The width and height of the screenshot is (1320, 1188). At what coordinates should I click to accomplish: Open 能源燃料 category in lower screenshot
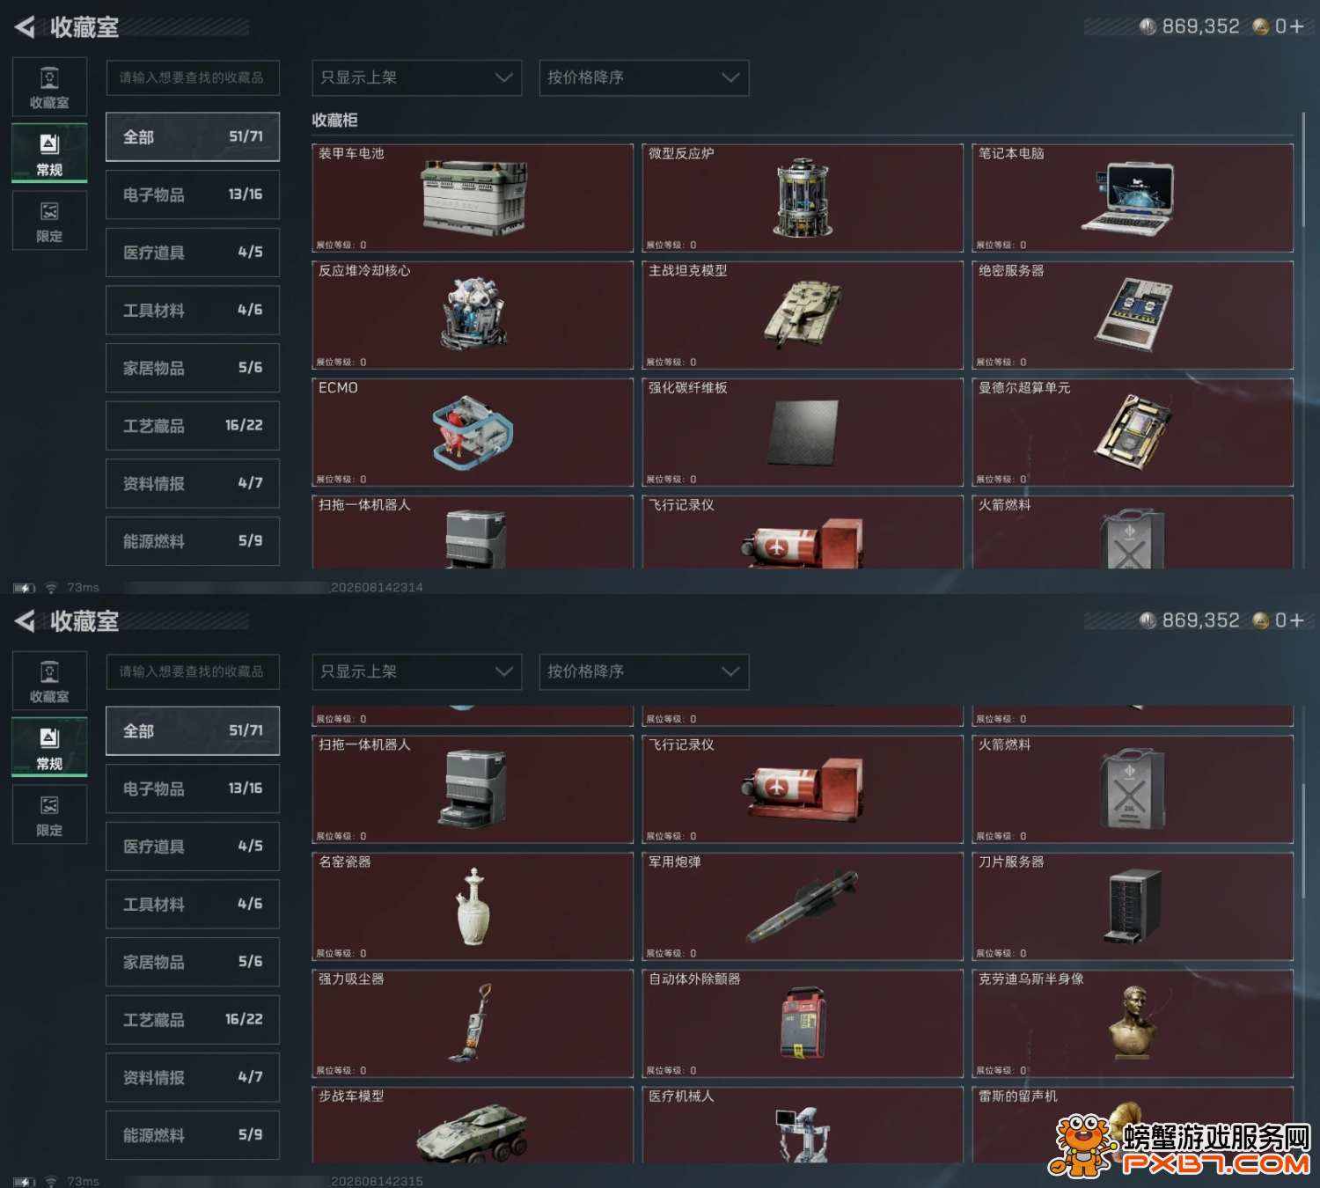(193, 1135)
